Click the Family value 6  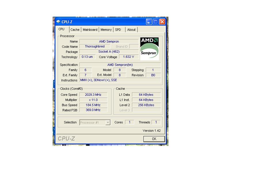tap(85, 70)
